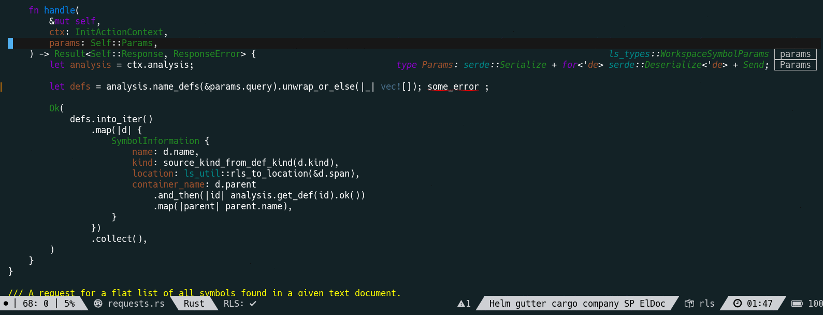Click the requests.rs buffer name
The image size is (823, 315).
(136, 304)
